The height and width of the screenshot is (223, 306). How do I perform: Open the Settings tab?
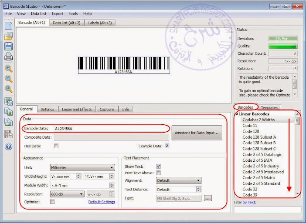click(x=48, y=110)
